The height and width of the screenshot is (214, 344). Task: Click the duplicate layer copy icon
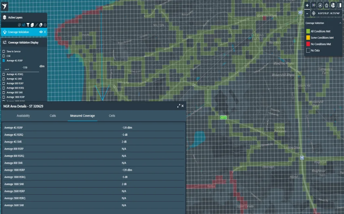pyautogui.click(x=32, y=25)
